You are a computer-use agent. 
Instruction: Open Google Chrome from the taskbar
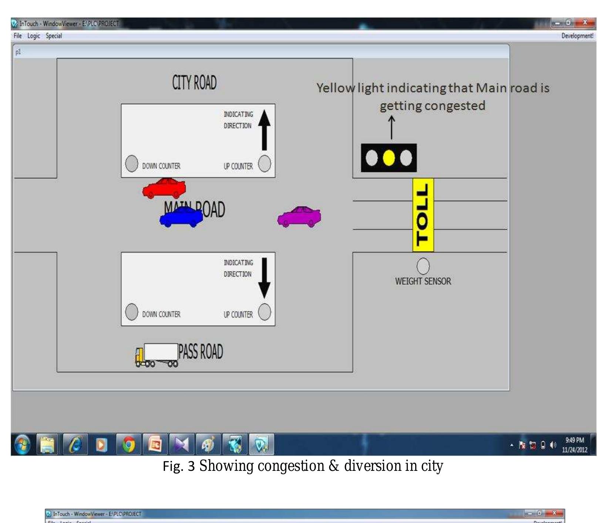(x=129, y=445)
